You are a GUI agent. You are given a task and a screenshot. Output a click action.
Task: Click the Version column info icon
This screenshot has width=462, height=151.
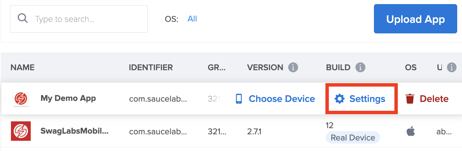pos(293,67)
